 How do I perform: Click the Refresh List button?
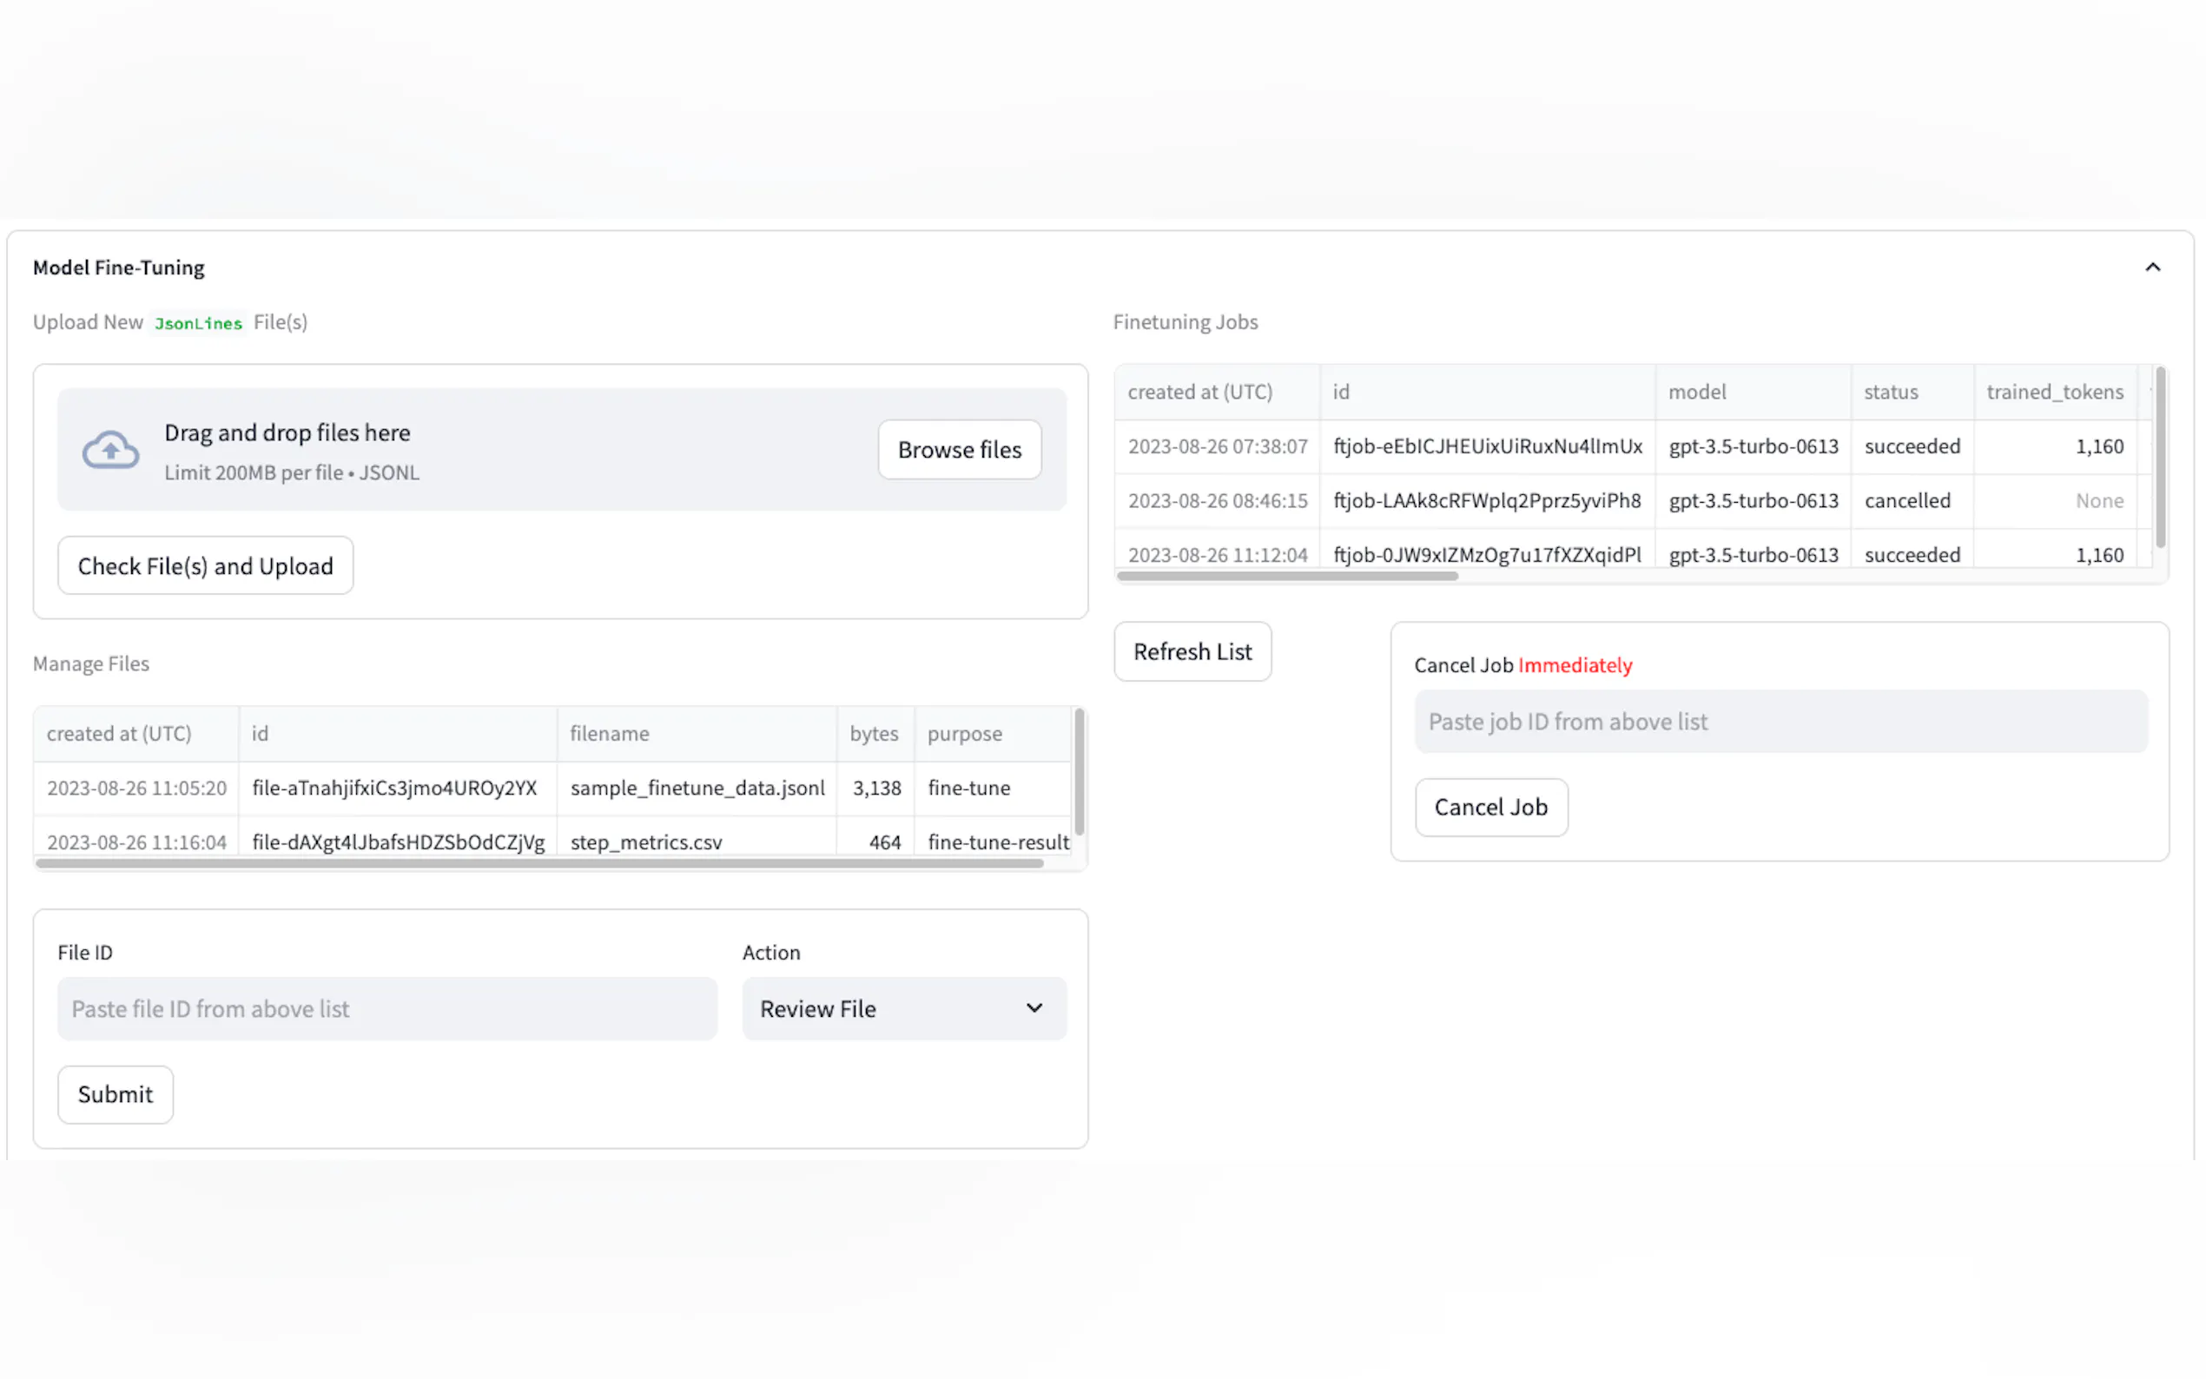[1191, 651]
